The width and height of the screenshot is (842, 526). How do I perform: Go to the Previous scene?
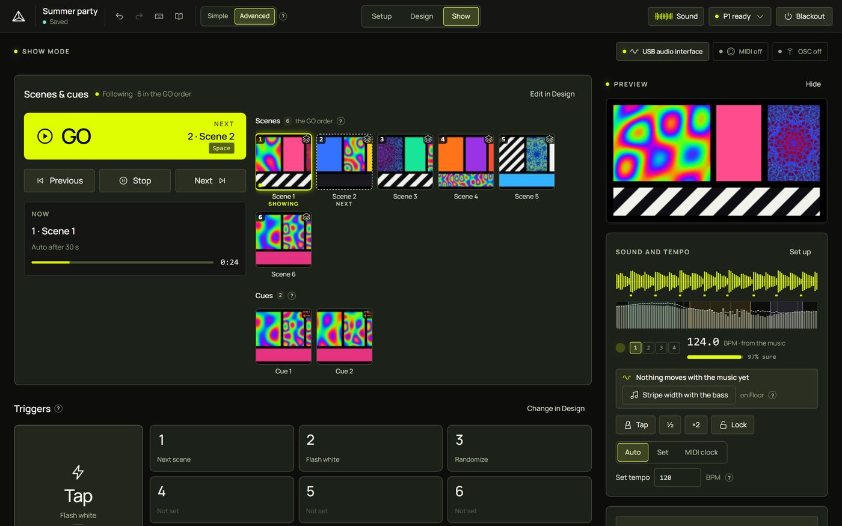60,180
